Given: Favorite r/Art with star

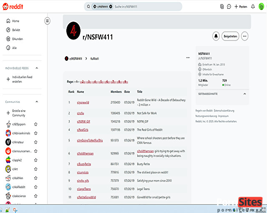Looking at the screenshot, I should click(35, 169).
